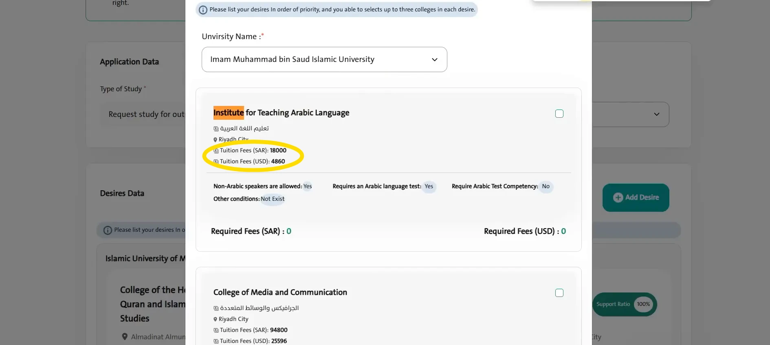This screenshot has height=345, width=770.
Task: Click the Application Data heading
Action: [130, 62]
